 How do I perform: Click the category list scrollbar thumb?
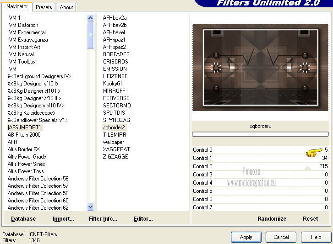tap(91, 35)
